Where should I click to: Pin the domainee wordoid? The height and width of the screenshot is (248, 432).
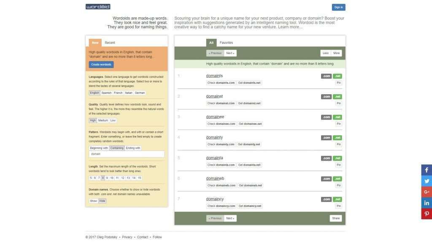click(338, 124)
